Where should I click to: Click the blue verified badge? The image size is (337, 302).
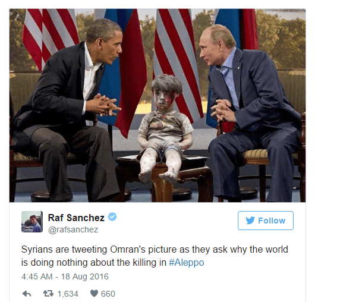point(112,216)
